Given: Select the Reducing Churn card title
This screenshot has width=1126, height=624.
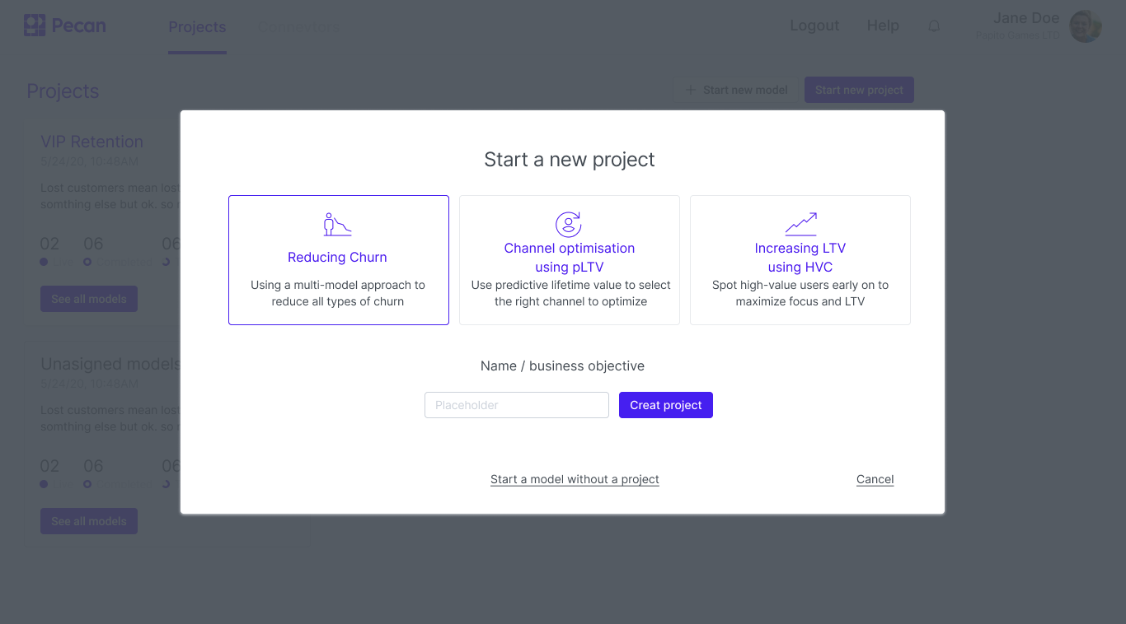Looking at the screenshot, I should (x=337, y=257).
